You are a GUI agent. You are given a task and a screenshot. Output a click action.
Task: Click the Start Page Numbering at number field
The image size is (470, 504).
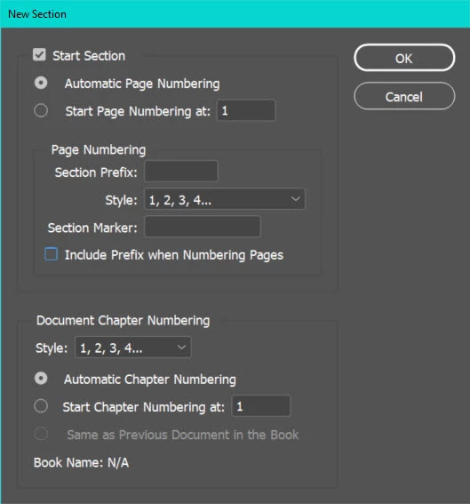246,110
